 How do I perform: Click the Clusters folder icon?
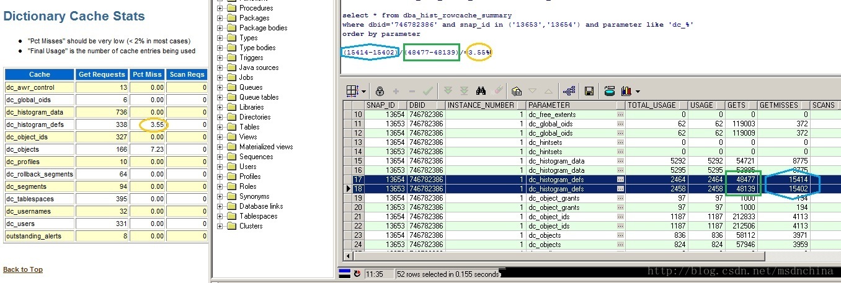[x=231, y=226]
